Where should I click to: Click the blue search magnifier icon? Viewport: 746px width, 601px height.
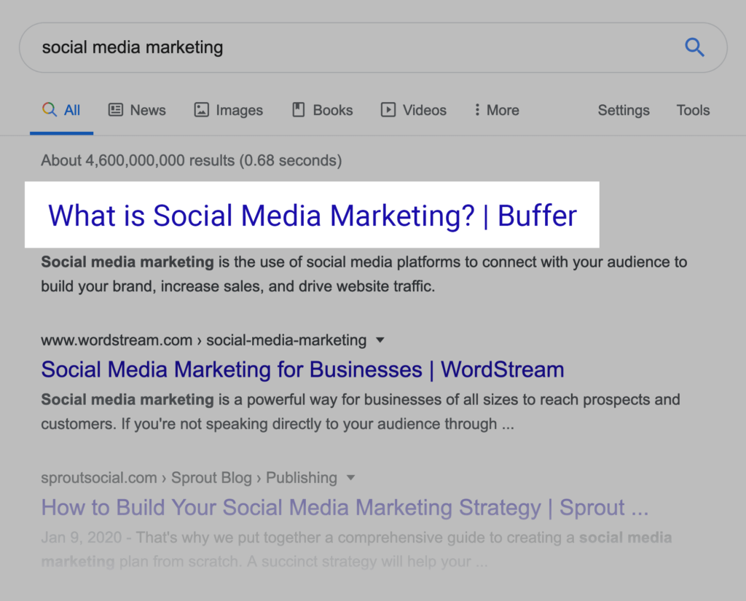(694, 47)
